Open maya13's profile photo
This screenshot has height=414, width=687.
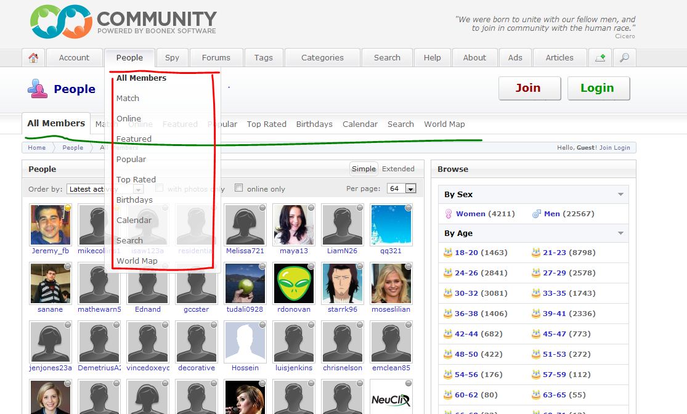click(x=294, y=225)
